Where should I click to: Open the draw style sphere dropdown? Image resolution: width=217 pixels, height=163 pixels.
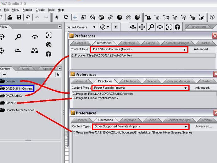105,27
